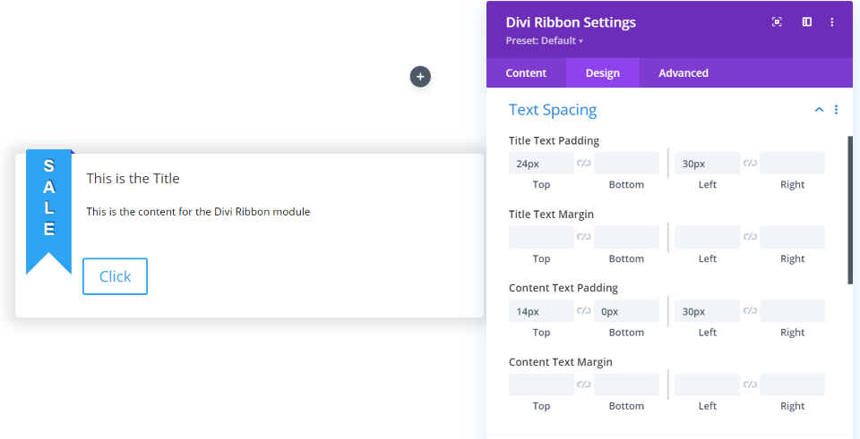Link Content Text Padding top and bottom
The height and width of the screenshot is (439, 860).
584,311
